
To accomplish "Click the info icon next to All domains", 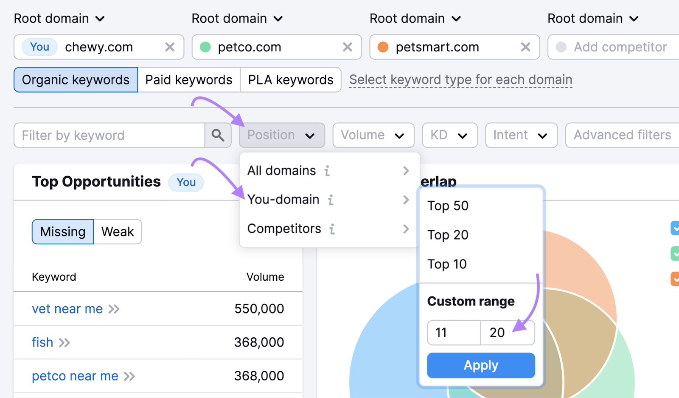I will 326,171.
